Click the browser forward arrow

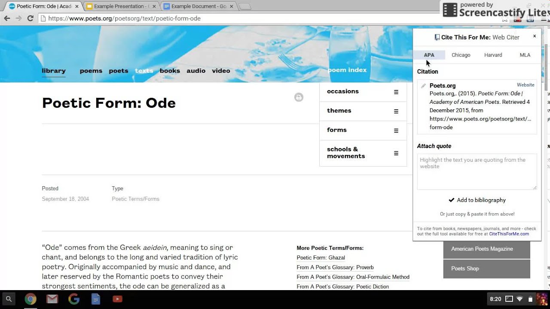point(18,18)
